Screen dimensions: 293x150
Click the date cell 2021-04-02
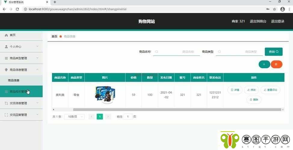pos(166,95)
